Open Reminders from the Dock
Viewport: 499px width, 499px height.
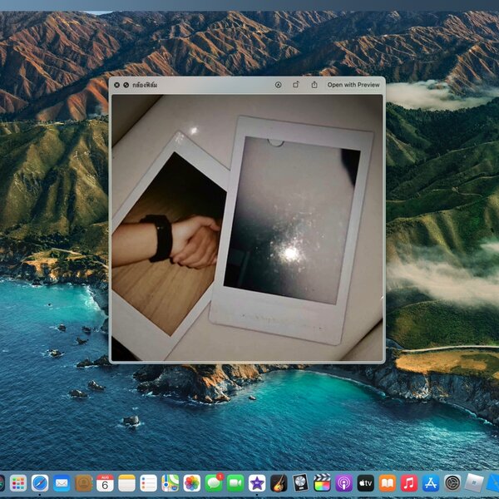click(x=148, y=483)
